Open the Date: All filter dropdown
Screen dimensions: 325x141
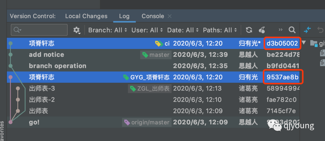click(x=183, y=30)
